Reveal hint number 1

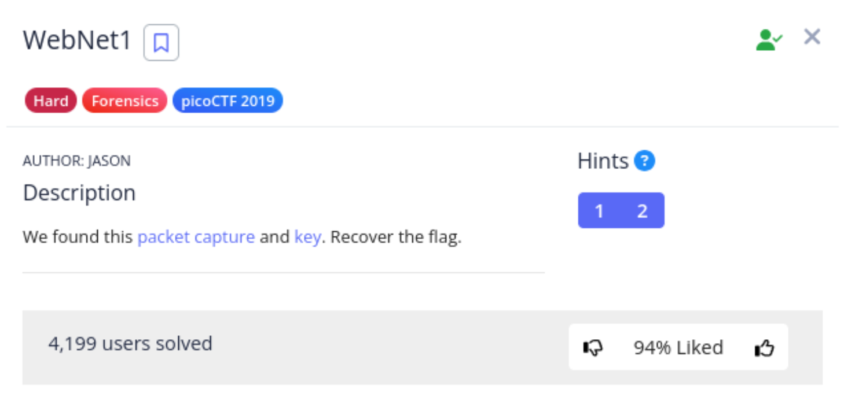pyautogui.click(x=599, y=211)
